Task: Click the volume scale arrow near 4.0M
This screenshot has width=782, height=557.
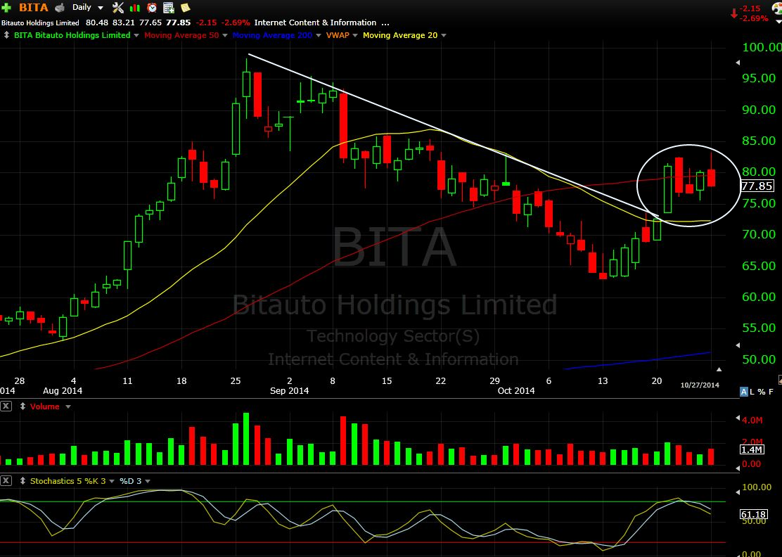Action: [x=738, y=417]
